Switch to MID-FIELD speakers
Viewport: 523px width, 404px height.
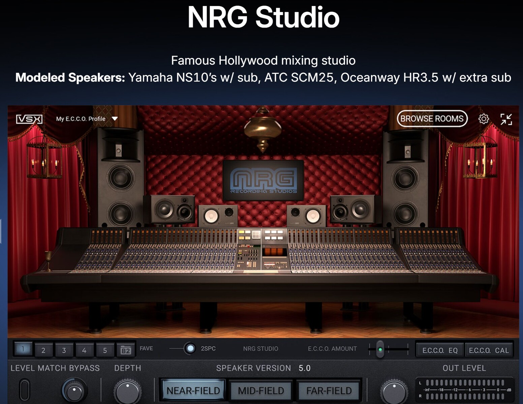(261, 391)
